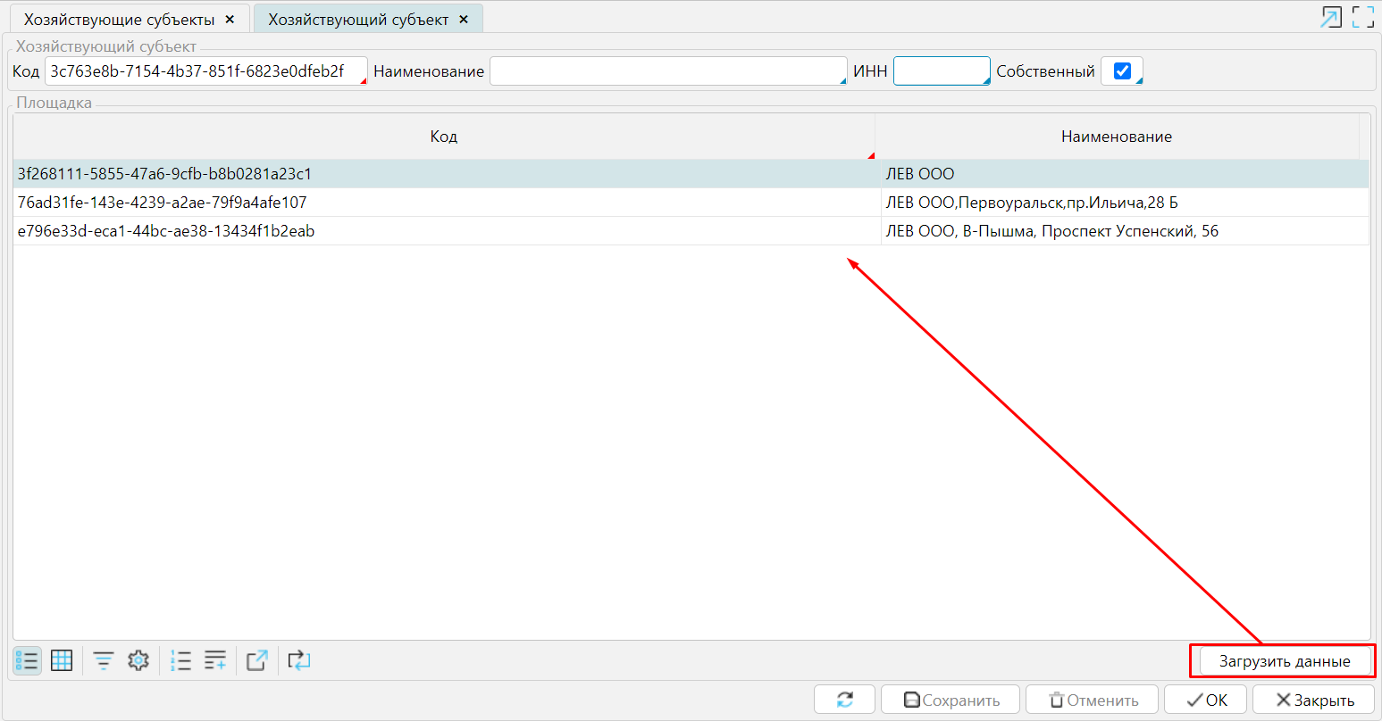Click the looping arrows icon in toolbar
1382x721 pixels.
299,661
